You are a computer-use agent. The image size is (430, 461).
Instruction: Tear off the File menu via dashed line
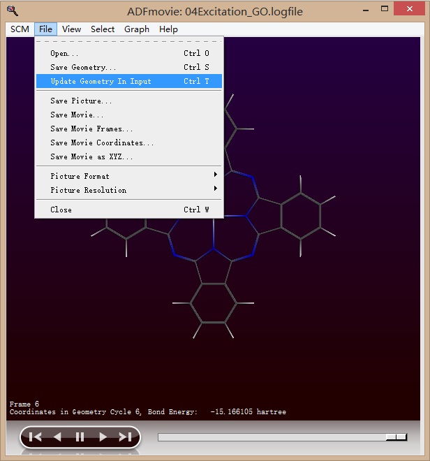coord(128,41)
